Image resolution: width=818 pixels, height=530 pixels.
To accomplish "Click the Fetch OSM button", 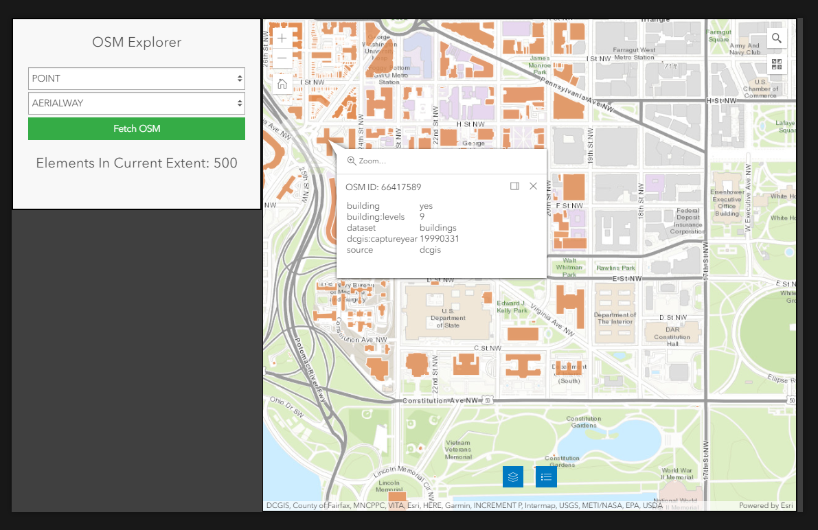I will pos(137,128).
